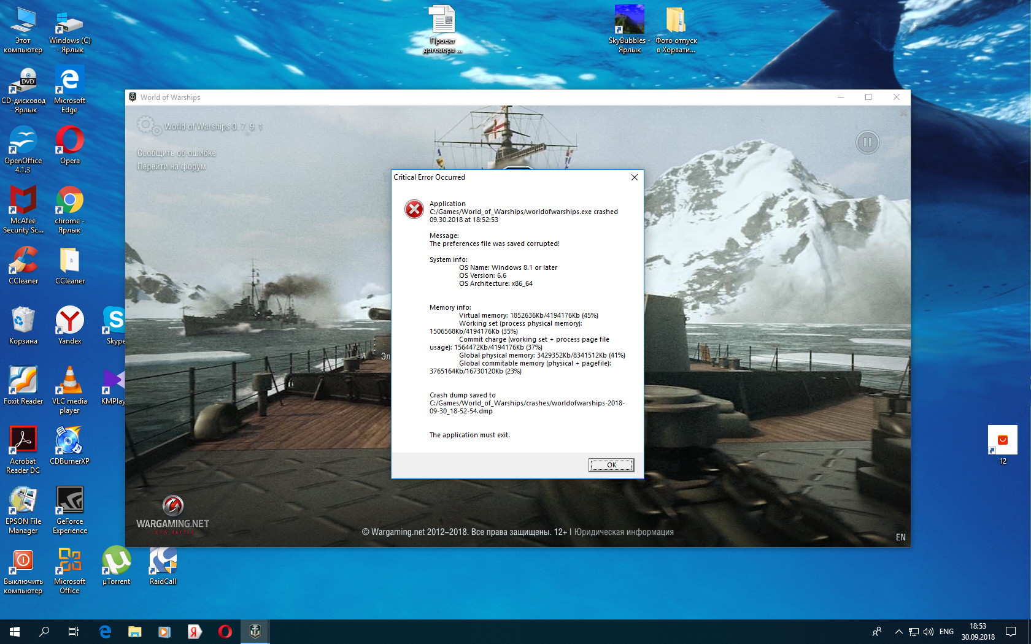Pause the launcher video playback
Viewport: 1031px width, 644px height.
[x=867, y=142]
